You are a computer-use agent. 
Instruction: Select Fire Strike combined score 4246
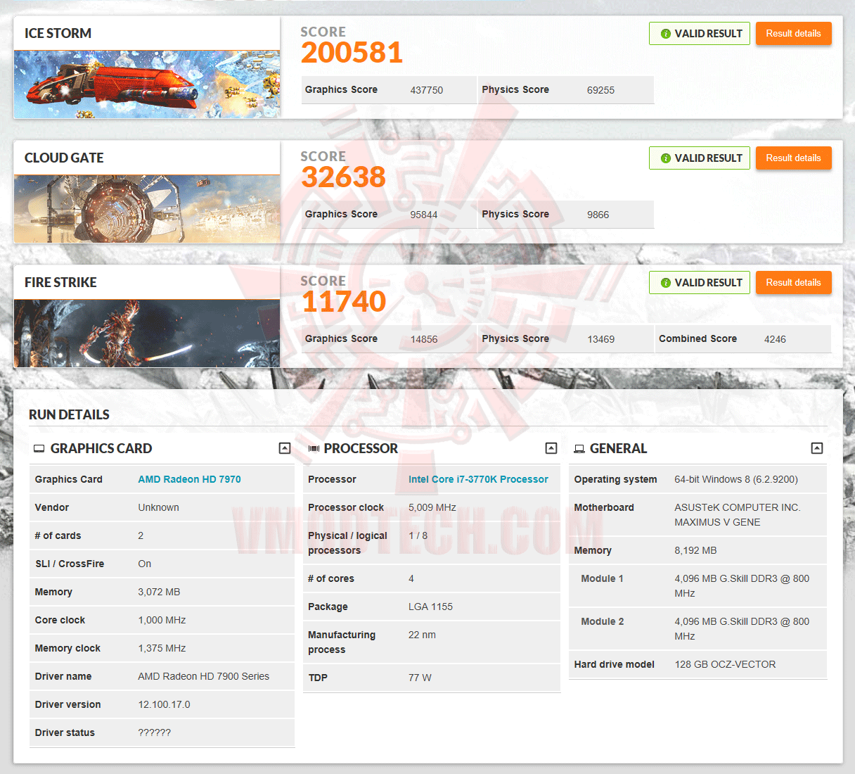point(775,339)
